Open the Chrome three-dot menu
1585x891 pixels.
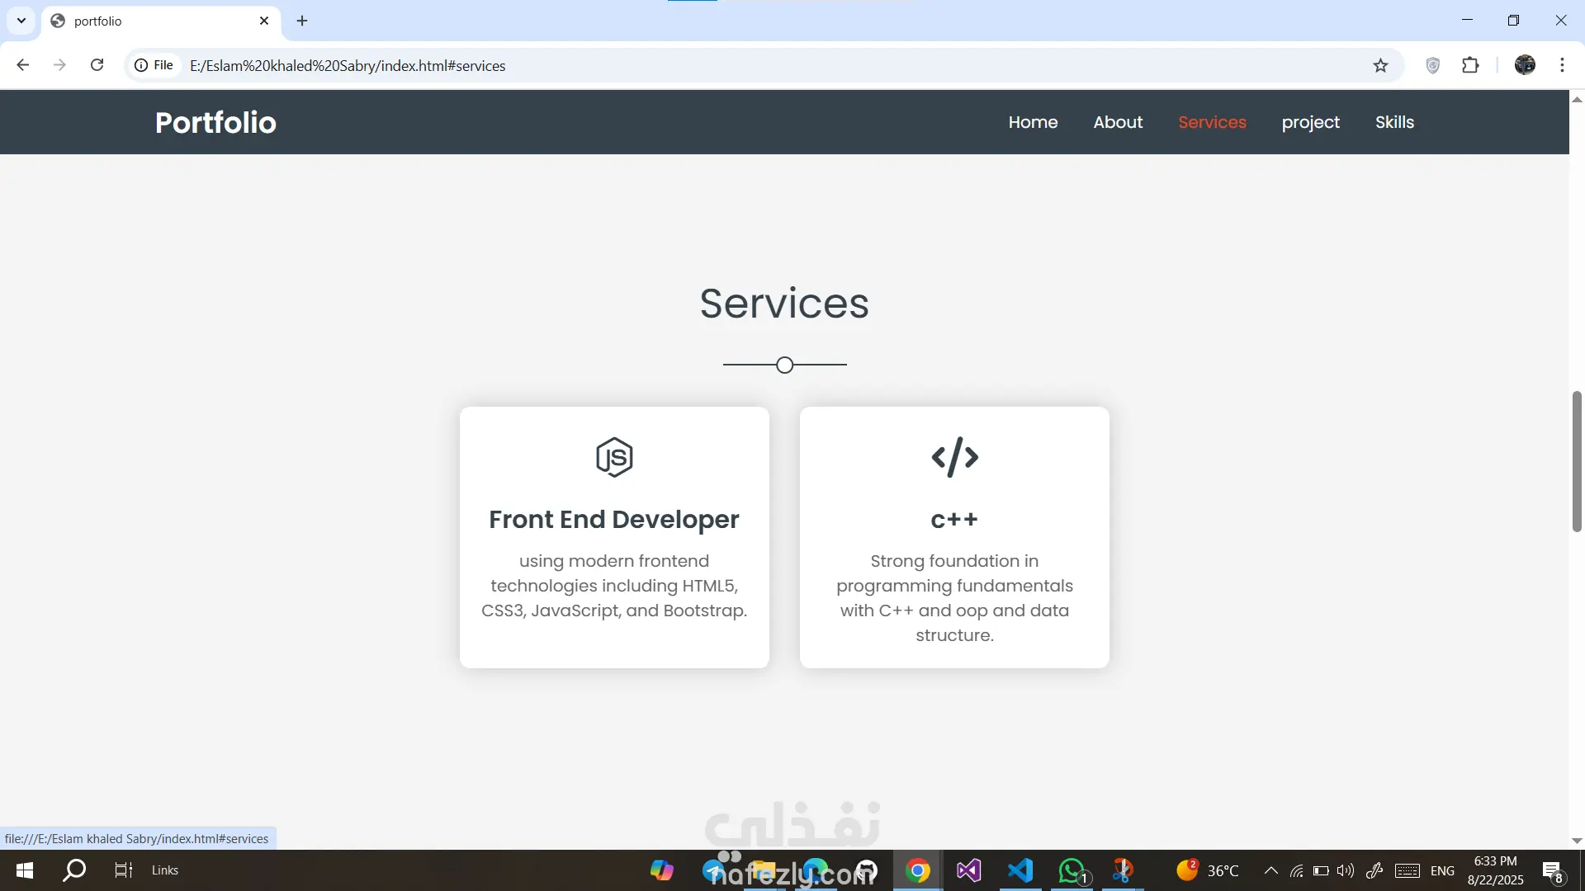pos(1562,65)
